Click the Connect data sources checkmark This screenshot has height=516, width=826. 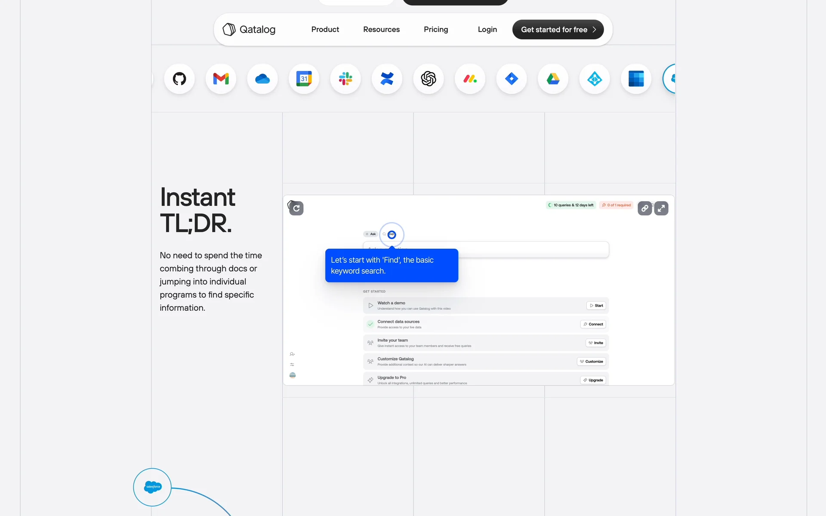click(x=370, y=324)
